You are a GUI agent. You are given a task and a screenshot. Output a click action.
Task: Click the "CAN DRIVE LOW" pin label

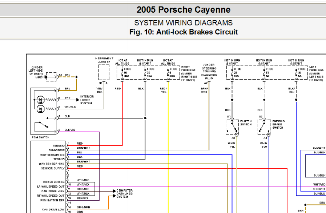point(53,209)
